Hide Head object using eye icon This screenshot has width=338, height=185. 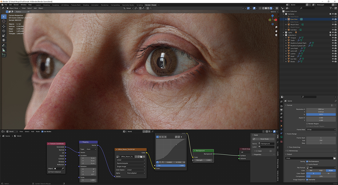coord(333,56)
